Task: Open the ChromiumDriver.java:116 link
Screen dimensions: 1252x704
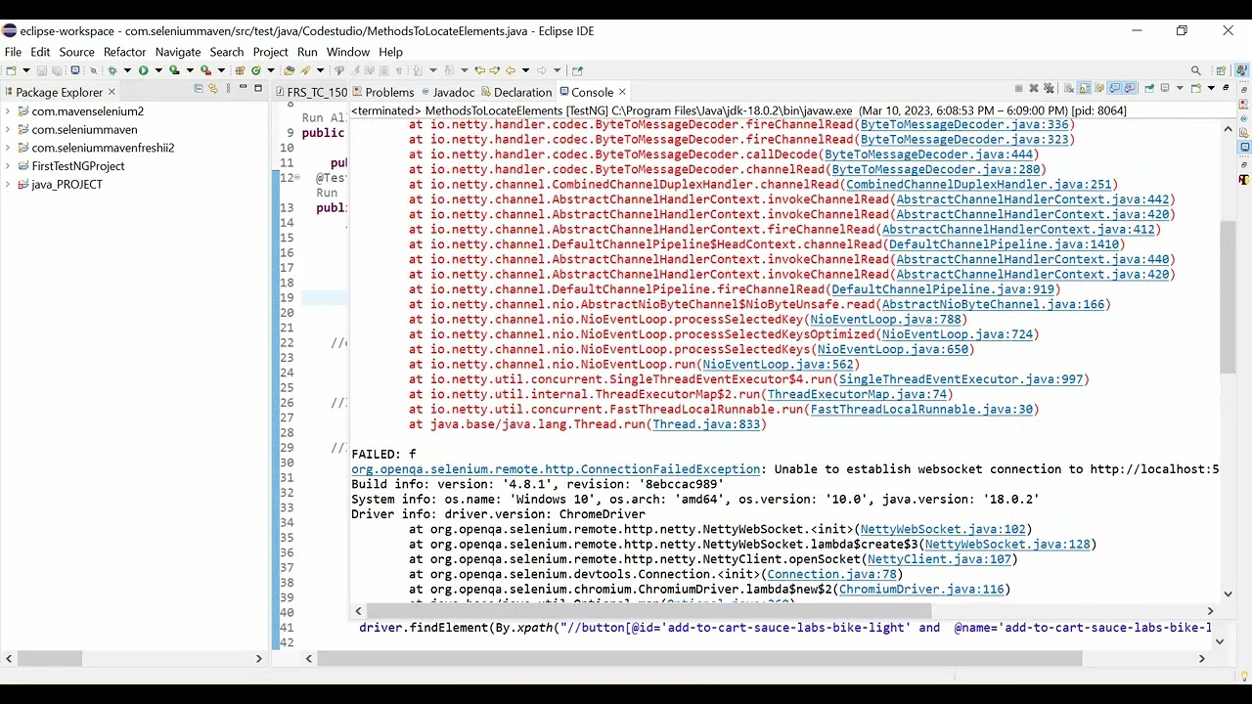Action: [921, 590]
